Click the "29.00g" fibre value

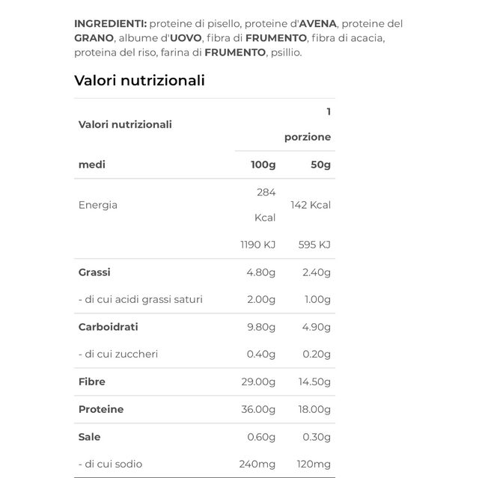259,382
